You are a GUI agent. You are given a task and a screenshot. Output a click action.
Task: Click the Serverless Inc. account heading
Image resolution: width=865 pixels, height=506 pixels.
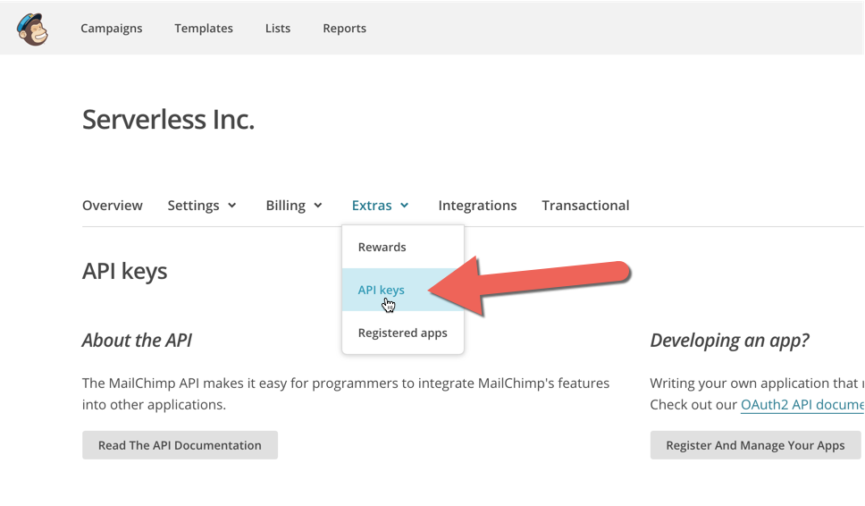pyautogui.click(x=168, y=120)
